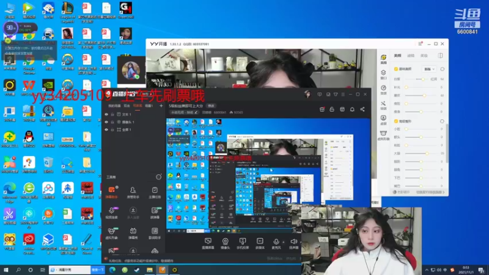Image resolution: width=489 pixels, height=275 pixels.
Task: Toggle visibility eye for 摄像头 1 source
Action: click(x=106, y=122)
